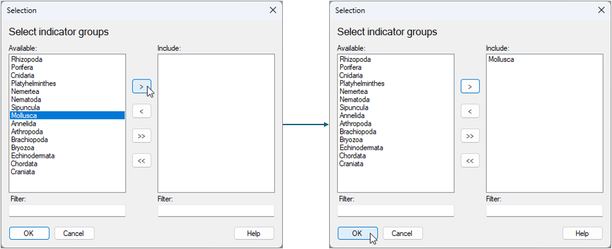Close the left Selection dialog

[273, 10]
